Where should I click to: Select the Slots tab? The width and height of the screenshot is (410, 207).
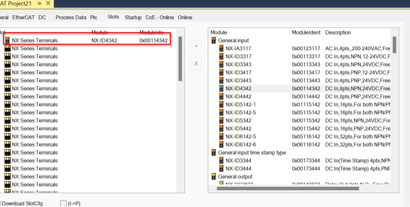[113, 17]
